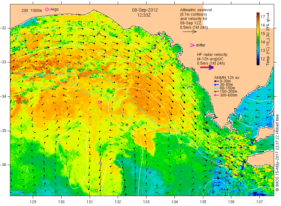Click the '(0.1m contours)' text

[194, 14]
